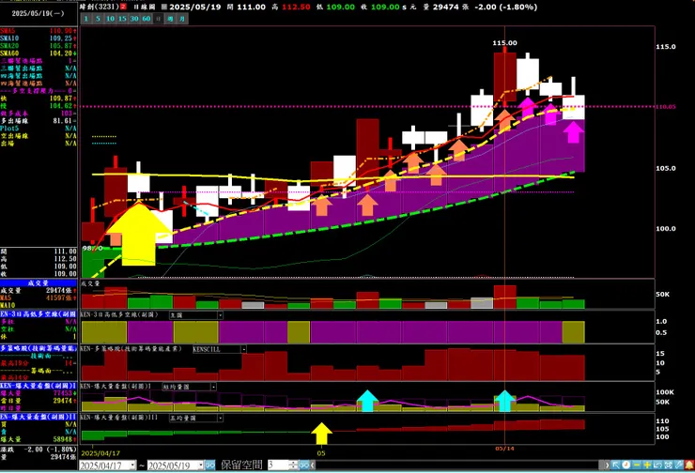This screenshot has width=695, height=473.
Task: Click the 115.00 high price label on the chart
Action: (x=505, y=43)
